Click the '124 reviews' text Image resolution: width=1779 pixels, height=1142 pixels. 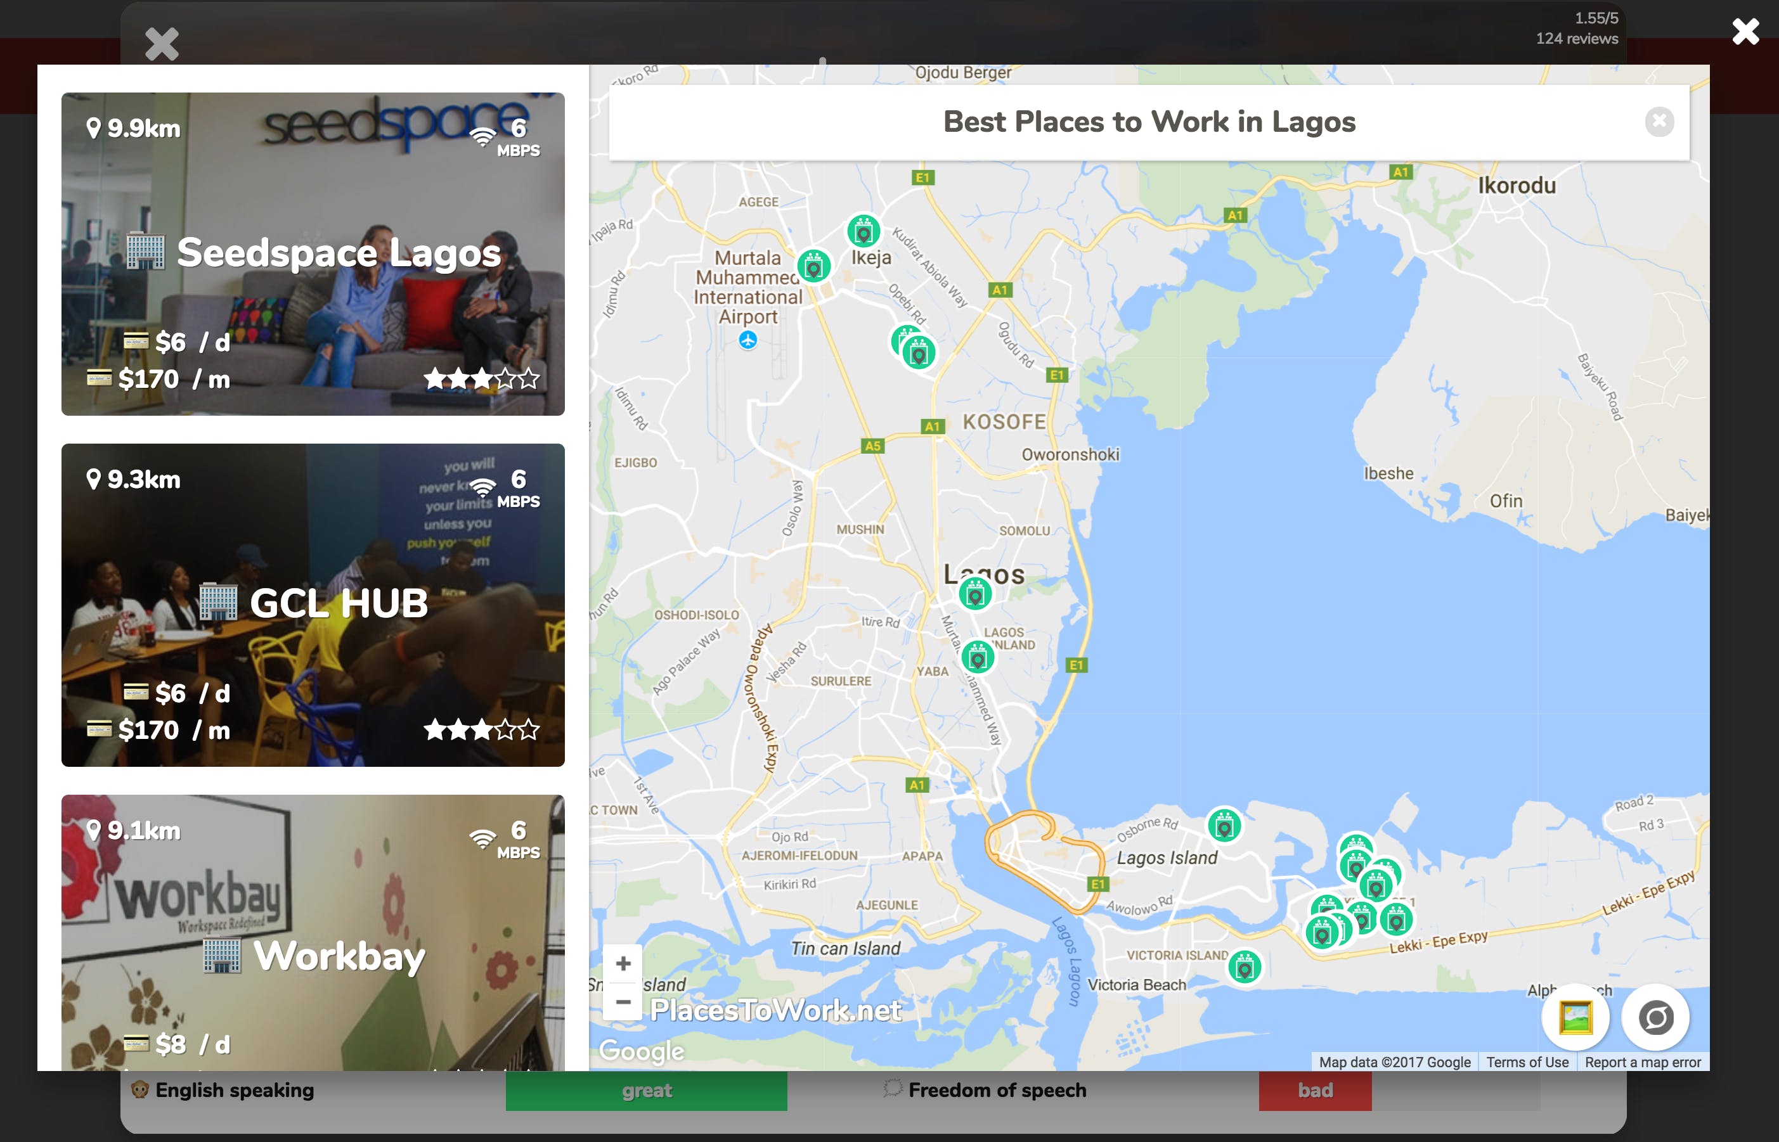click(x=1577, y=39)
